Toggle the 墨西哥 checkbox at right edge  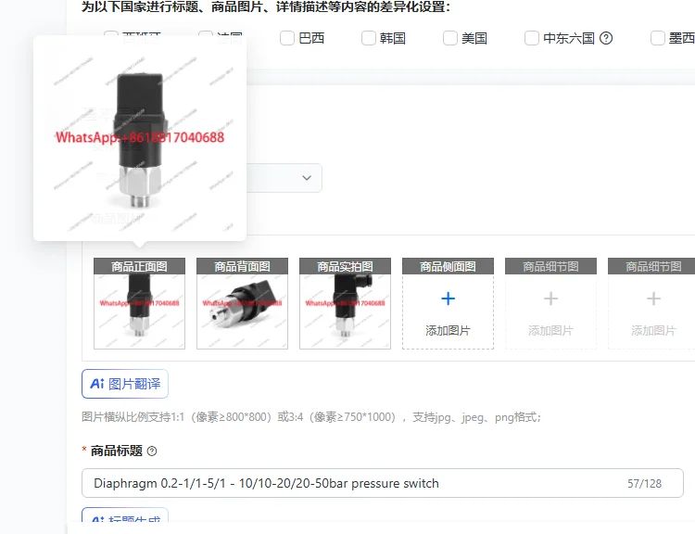pyautogui.click(x=657, y=38)
